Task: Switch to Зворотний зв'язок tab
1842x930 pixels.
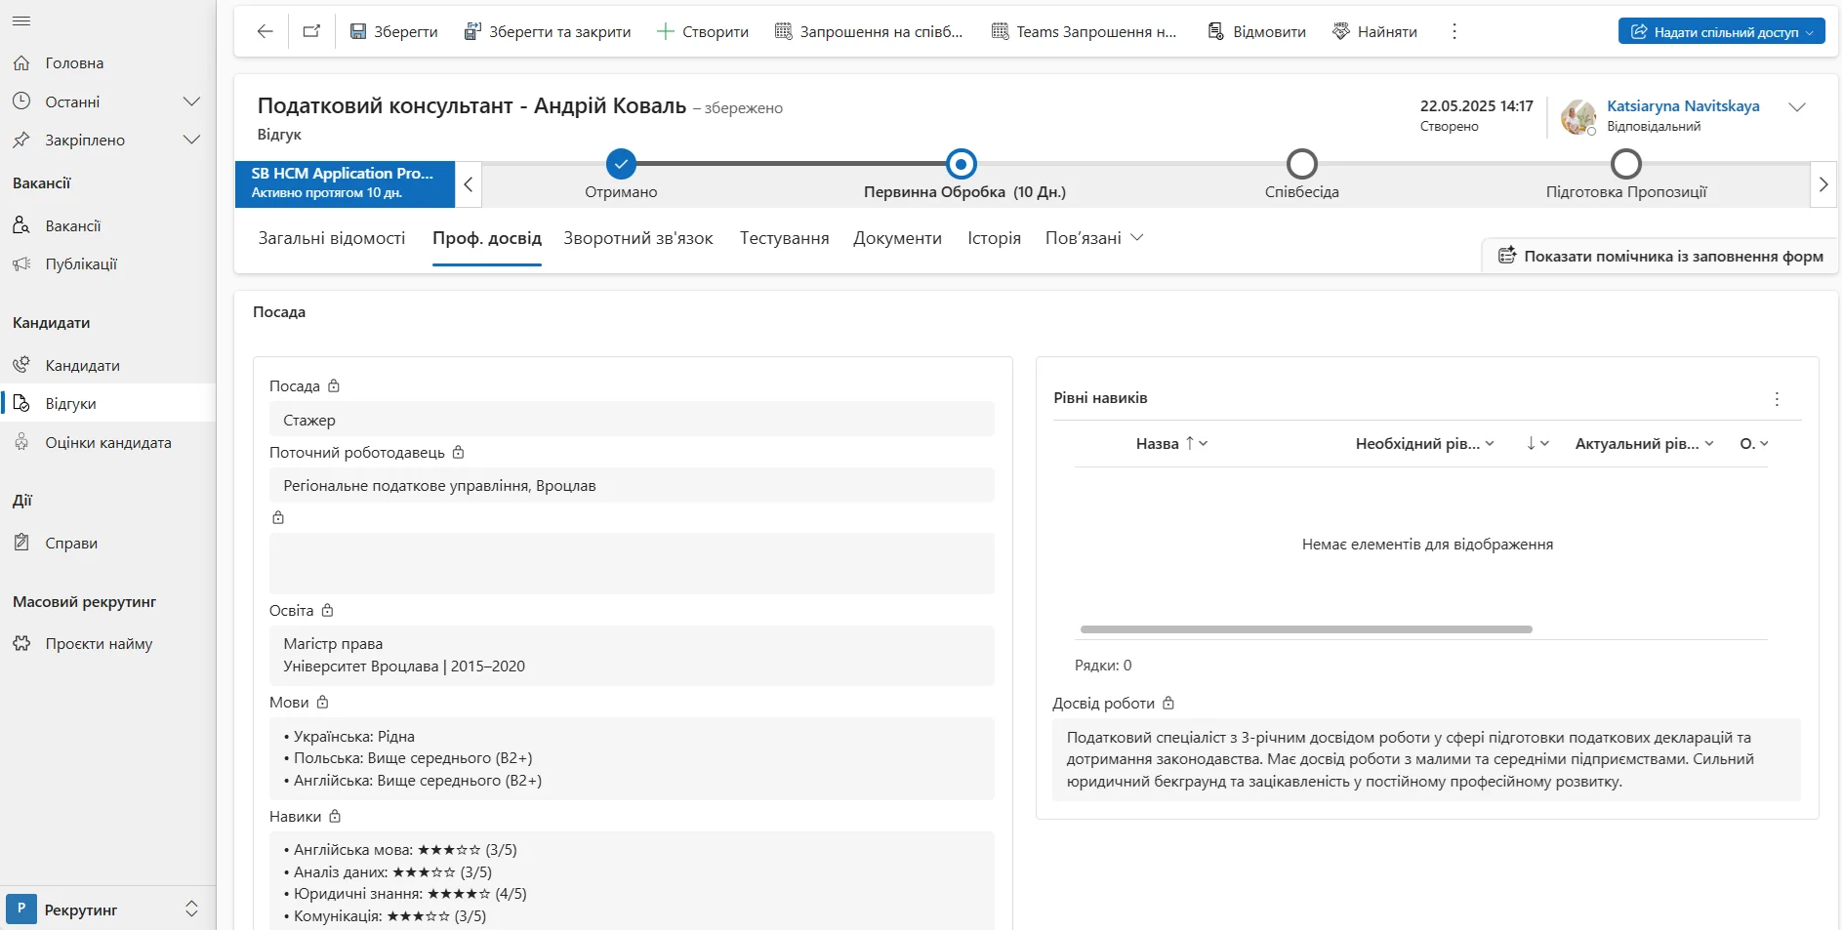Action: click(637, 238)
